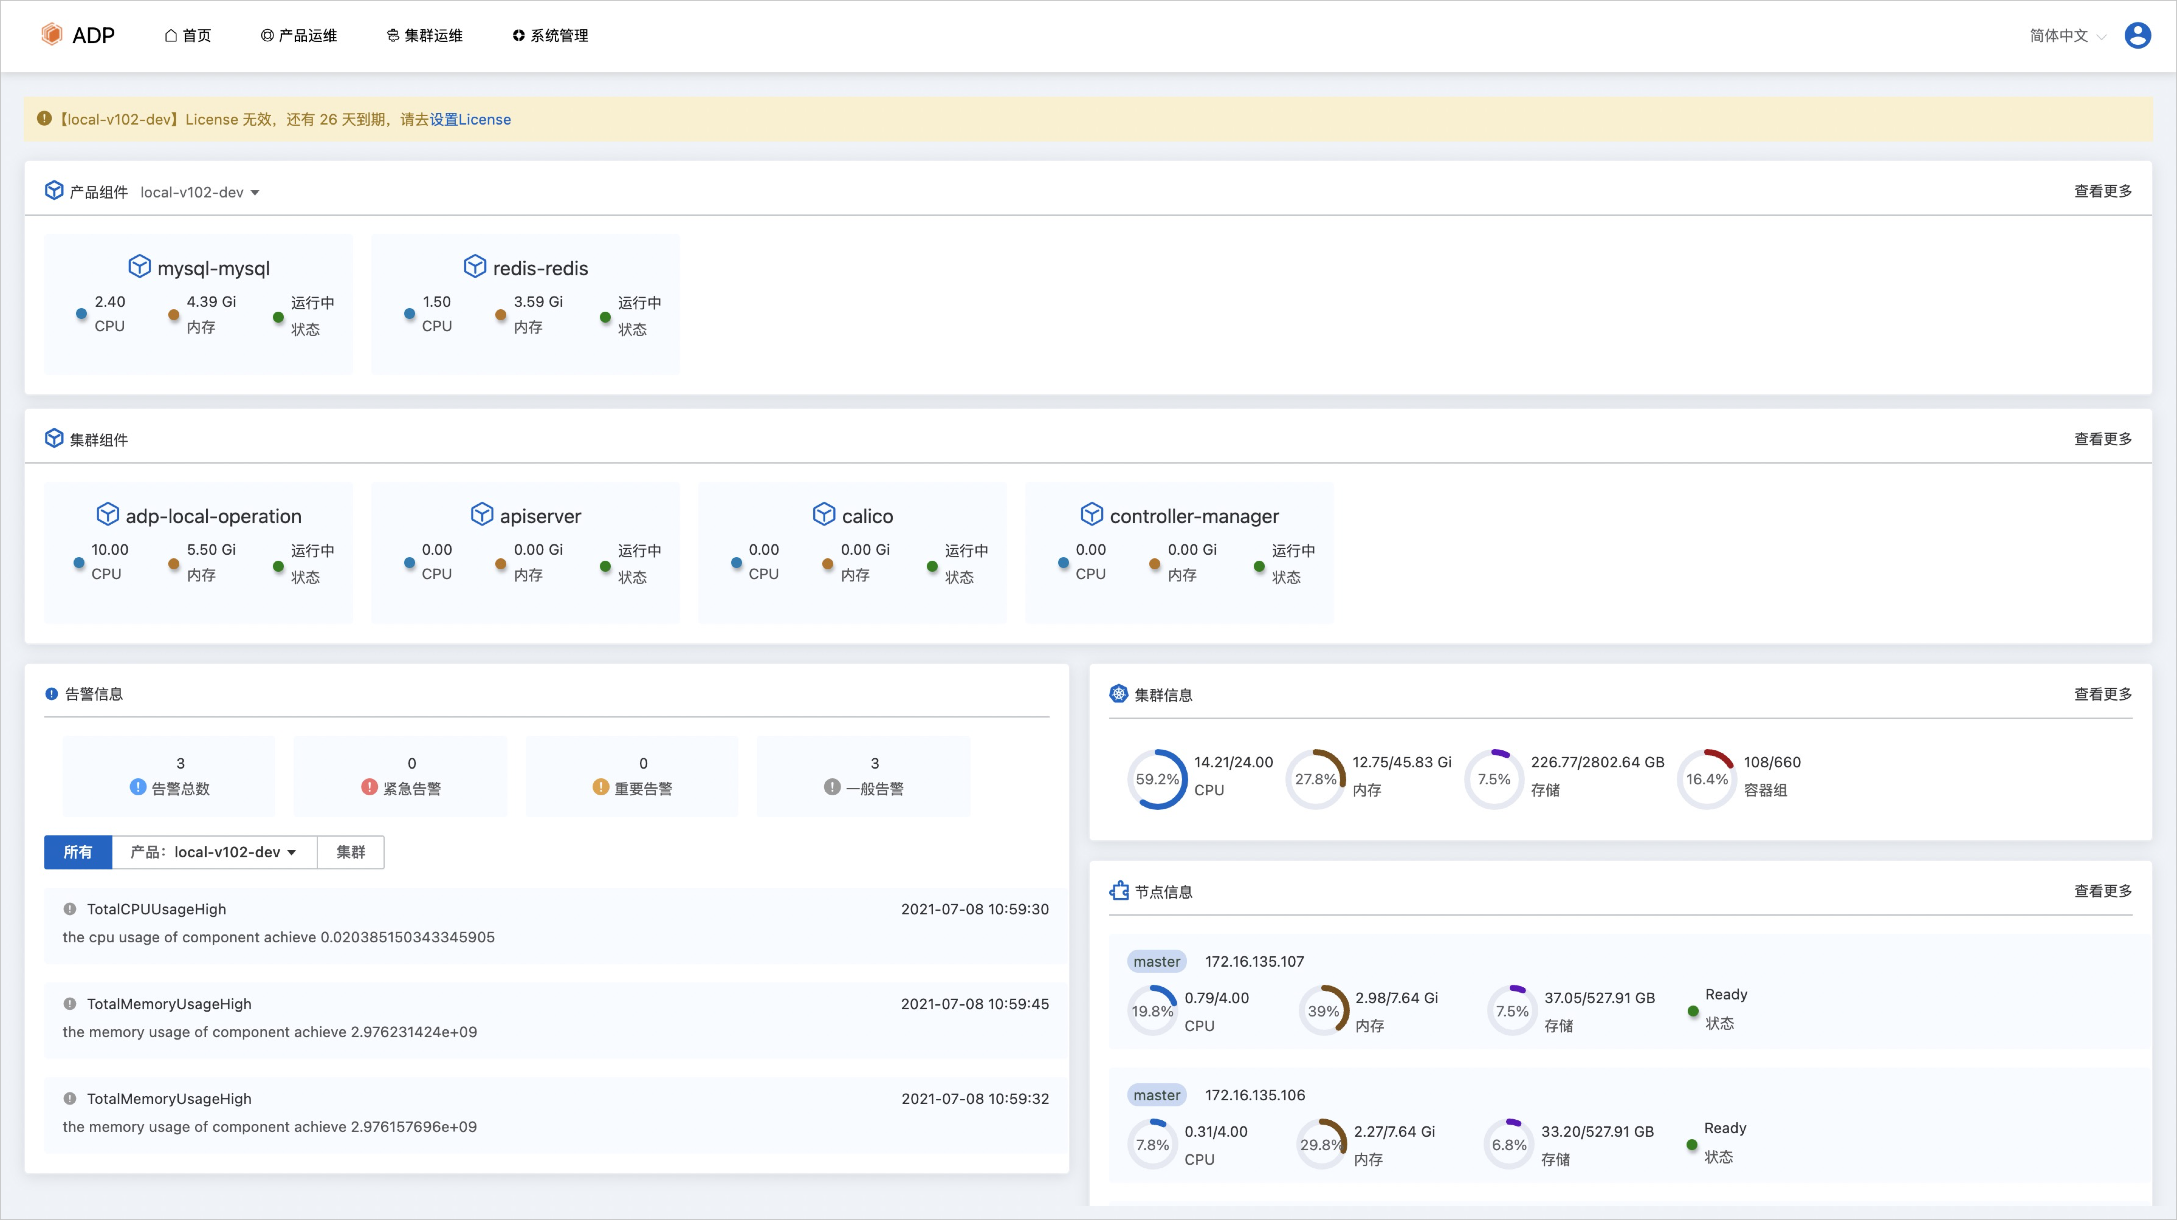Click the 容器组 16.4% progress ring
Image resolution: width=2177 pixels, height=1220 pixels.
(x=1707, y=779)
